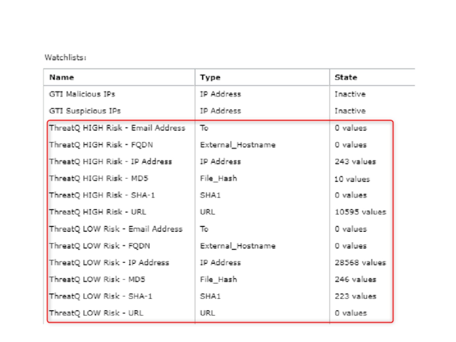Screen dimensions: 456x342
Task: Click the State column header
Action: (x=346, y=78)
